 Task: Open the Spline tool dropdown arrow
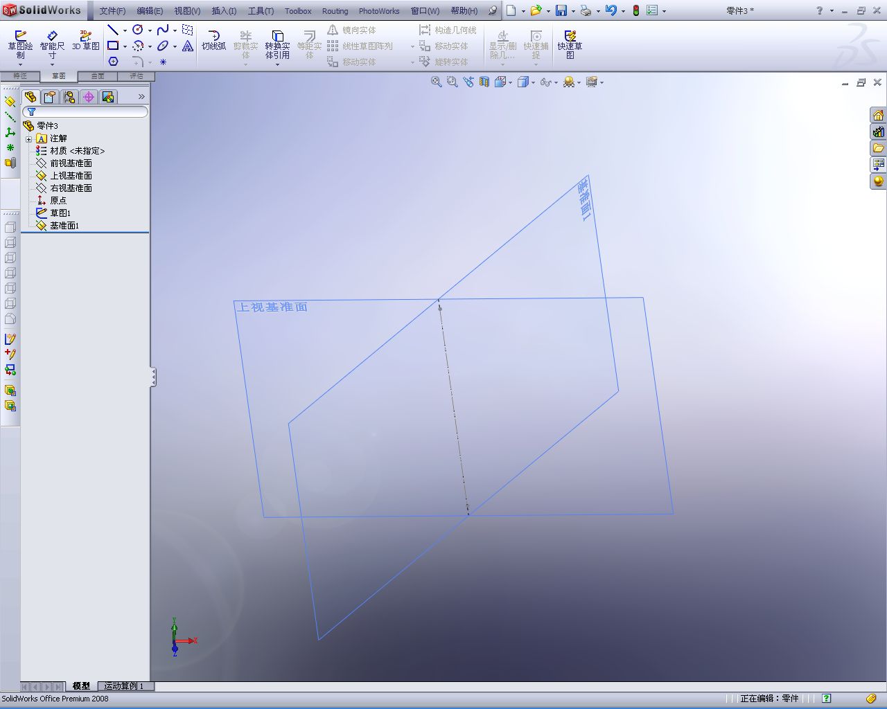[175, 30]
